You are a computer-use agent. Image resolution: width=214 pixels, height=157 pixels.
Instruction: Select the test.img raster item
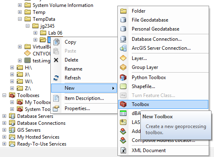coord(41,61)
